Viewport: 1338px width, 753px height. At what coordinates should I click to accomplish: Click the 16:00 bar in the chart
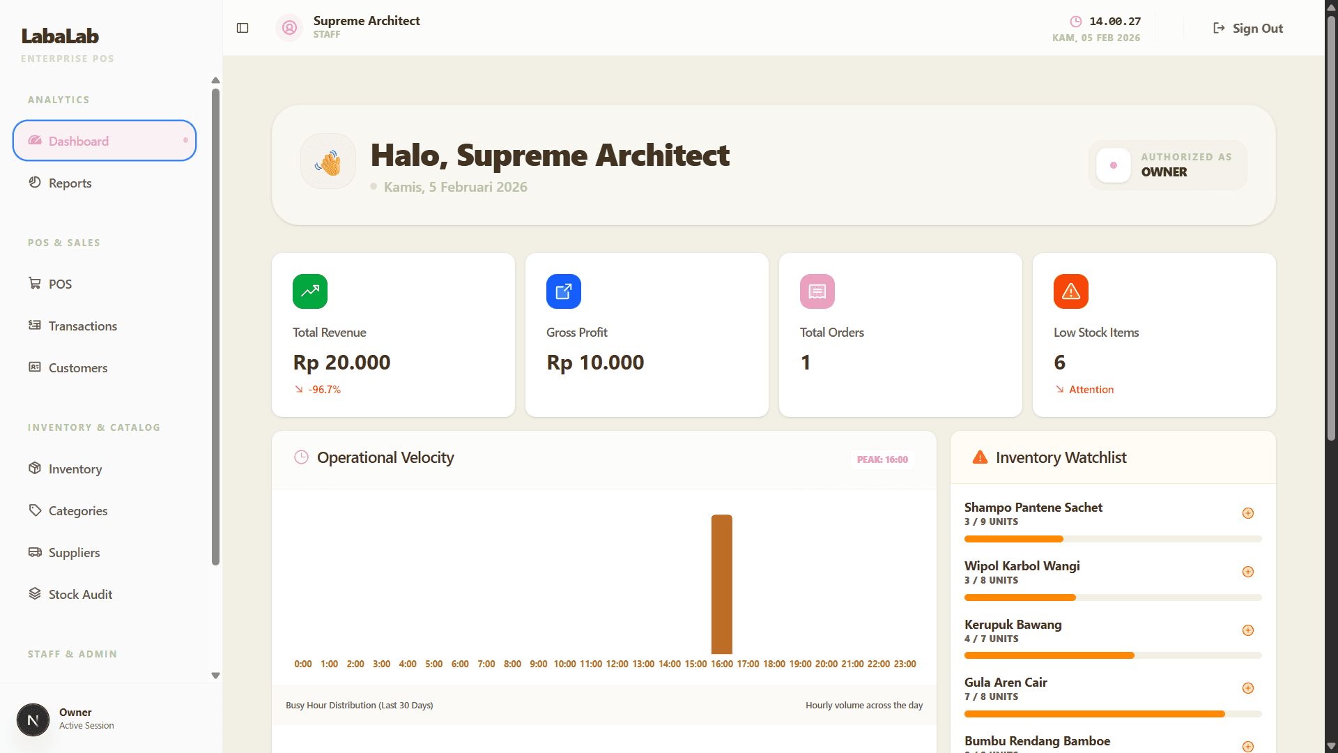722,584
